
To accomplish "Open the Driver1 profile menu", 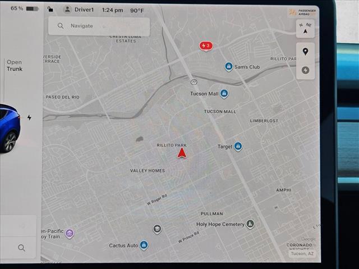I will point(79,10).
